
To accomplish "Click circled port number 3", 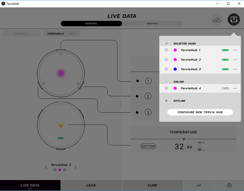I will 148,112.
